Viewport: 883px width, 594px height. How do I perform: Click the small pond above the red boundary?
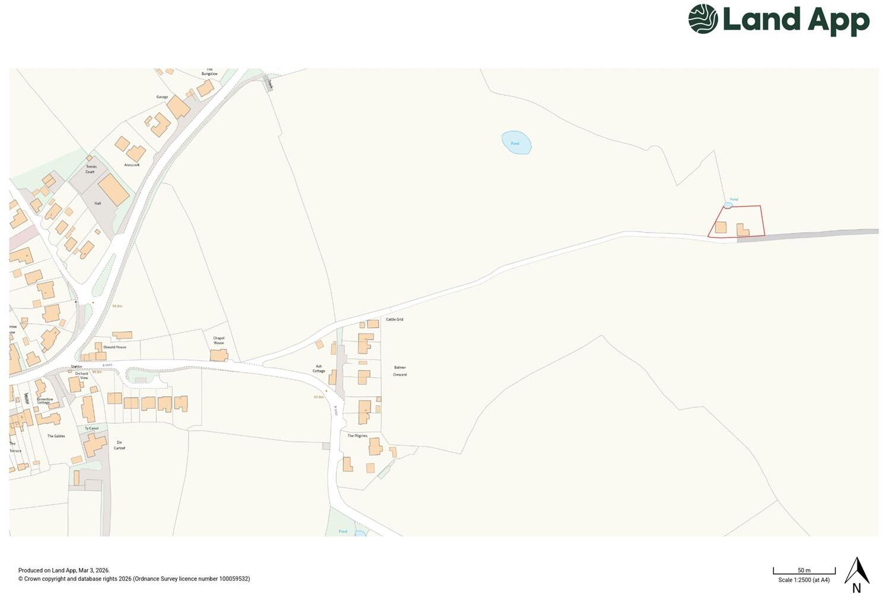point(728,205)
